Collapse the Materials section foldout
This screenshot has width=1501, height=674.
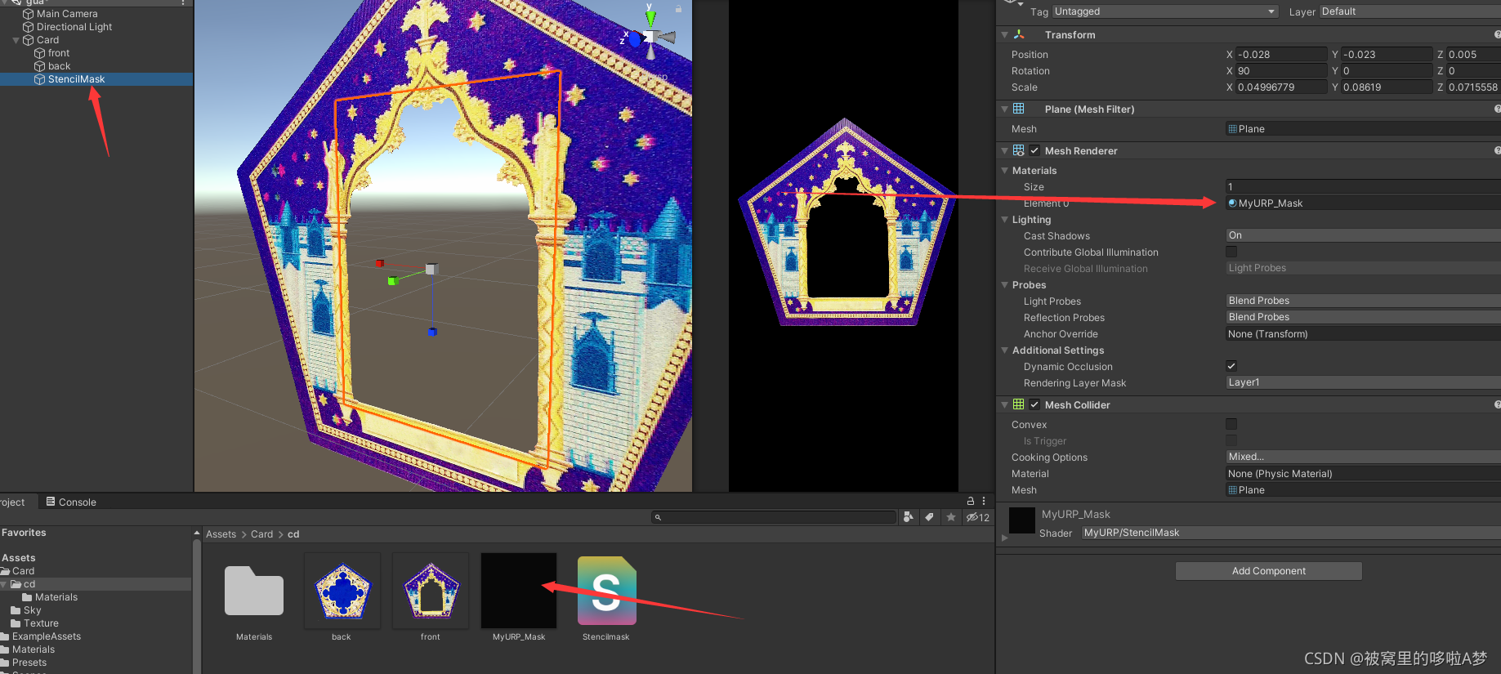pos(1005,171)
